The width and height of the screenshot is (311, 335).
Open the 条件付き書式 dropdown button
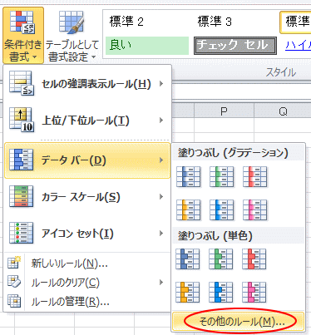pyautogui.click(x=23, y=36)
